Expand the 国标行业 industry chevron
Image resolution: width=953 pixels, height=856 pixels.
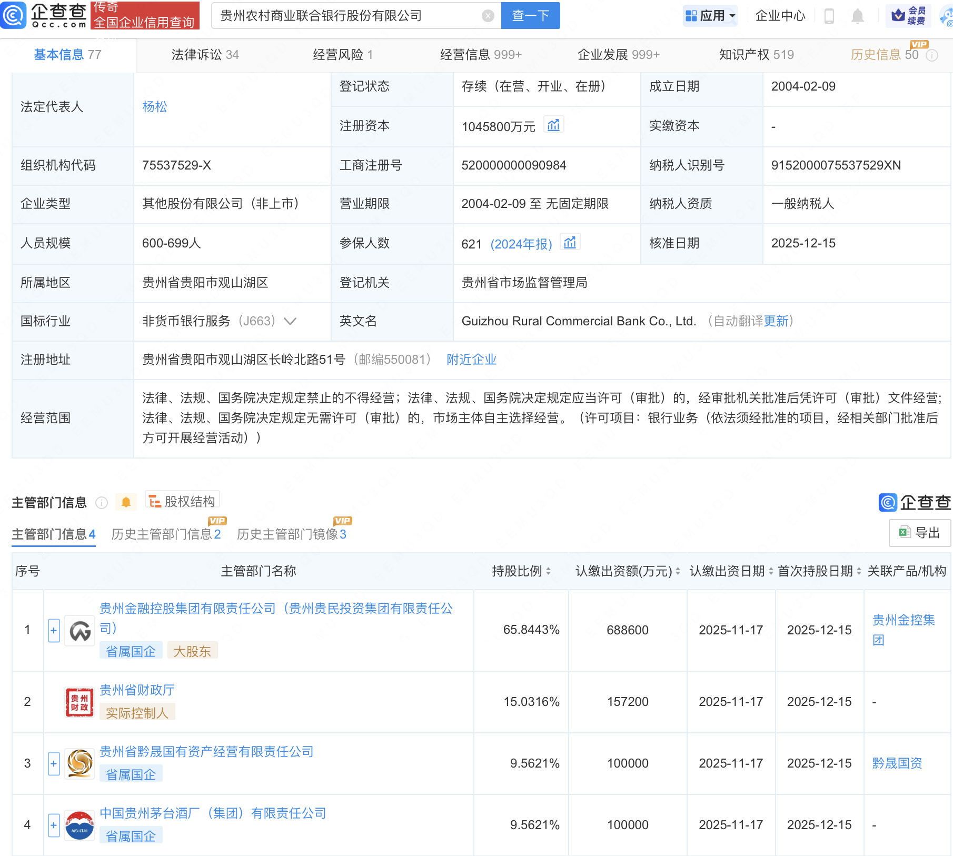(x=290, y=321)
